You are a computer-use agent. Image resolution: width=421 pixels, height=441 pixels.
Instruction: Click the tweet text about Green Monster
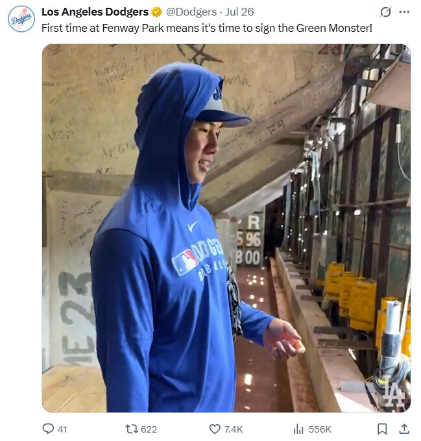pos(207,28)
